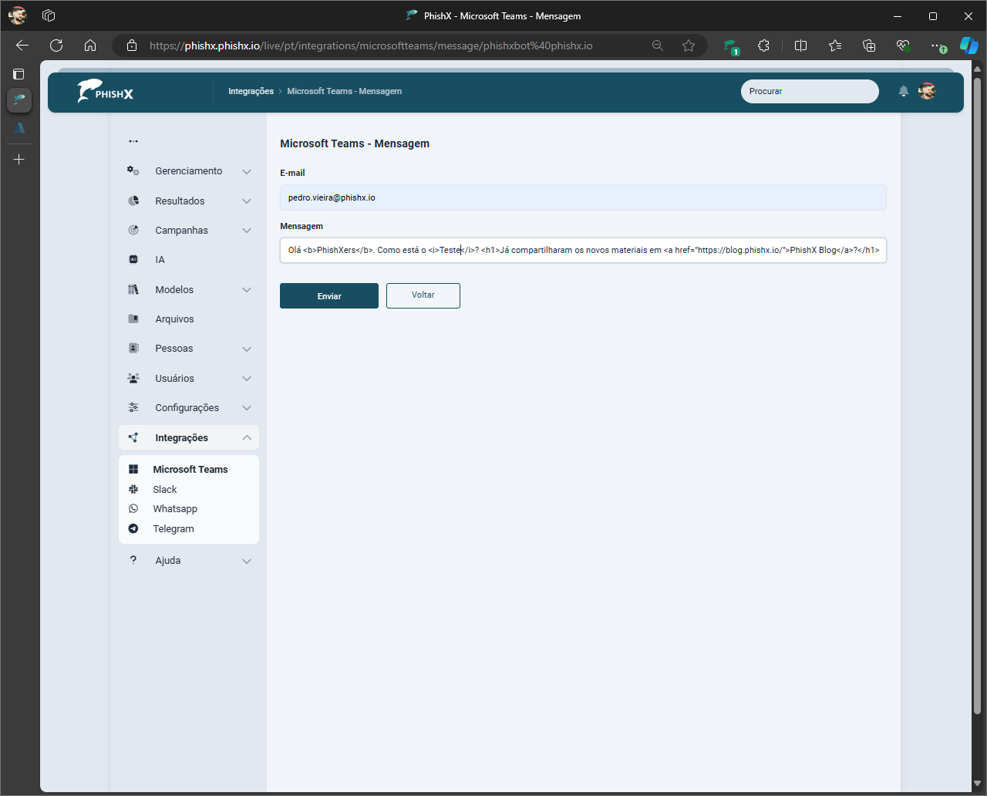Add this page to favorites star

coord(689,46)
